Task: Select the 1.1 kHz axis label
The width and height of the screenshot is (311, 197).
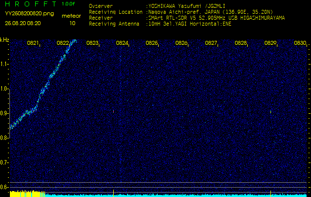Action: tap(3, 64)
